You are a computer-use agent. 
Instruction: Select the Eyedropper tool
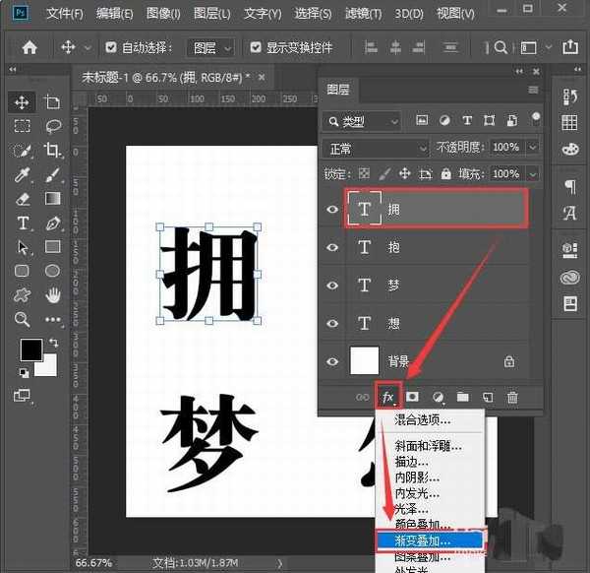[x=22, y=174]
